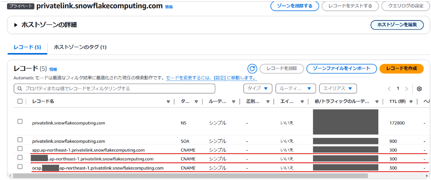Click NS record name privatelink.snowflakecomputing.com
Screen dimensions: 431x180
click(69, 123)
